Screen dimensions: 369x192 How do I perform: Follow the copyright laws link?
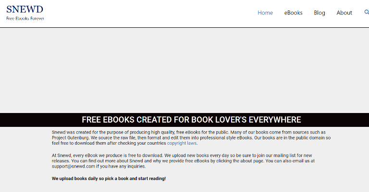(182, 143)
